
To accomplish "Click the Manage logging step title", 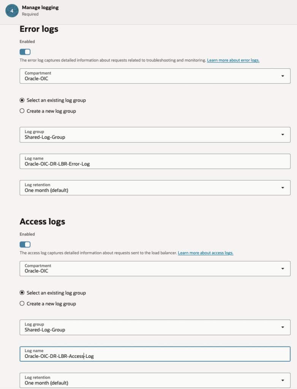I will [x=40, y=7].
